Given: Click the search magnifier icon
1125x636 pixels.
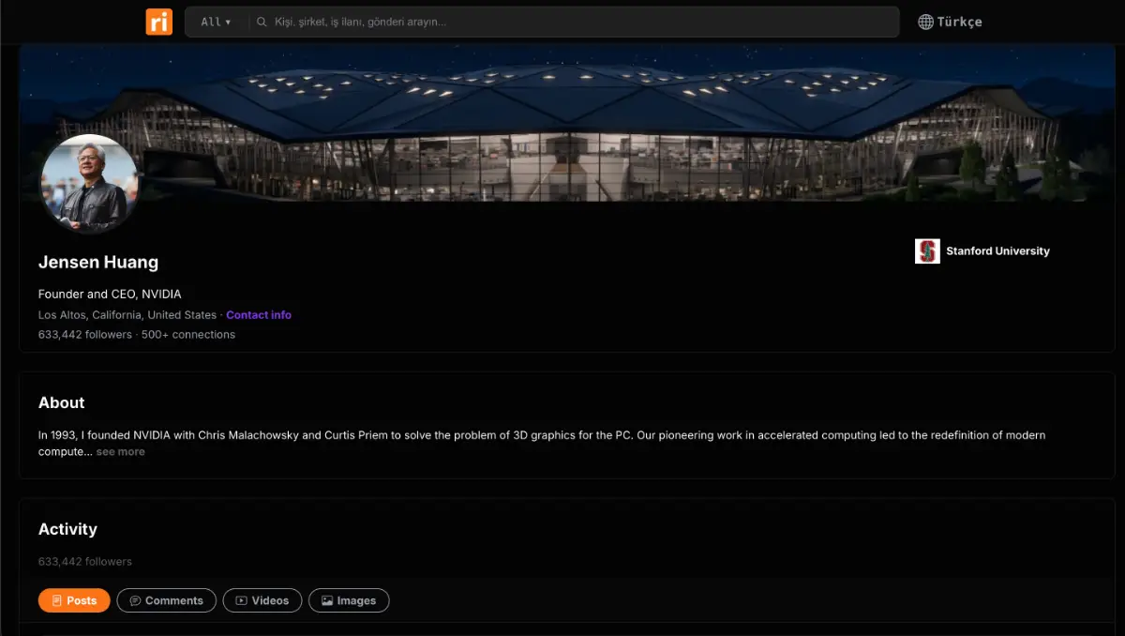Looking at the screenshot, I should 262,22.
